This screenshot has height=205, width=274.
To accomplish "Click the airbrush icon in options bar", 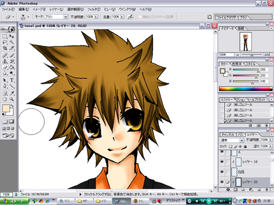I will pyautogui.click(x=130, y=17).
